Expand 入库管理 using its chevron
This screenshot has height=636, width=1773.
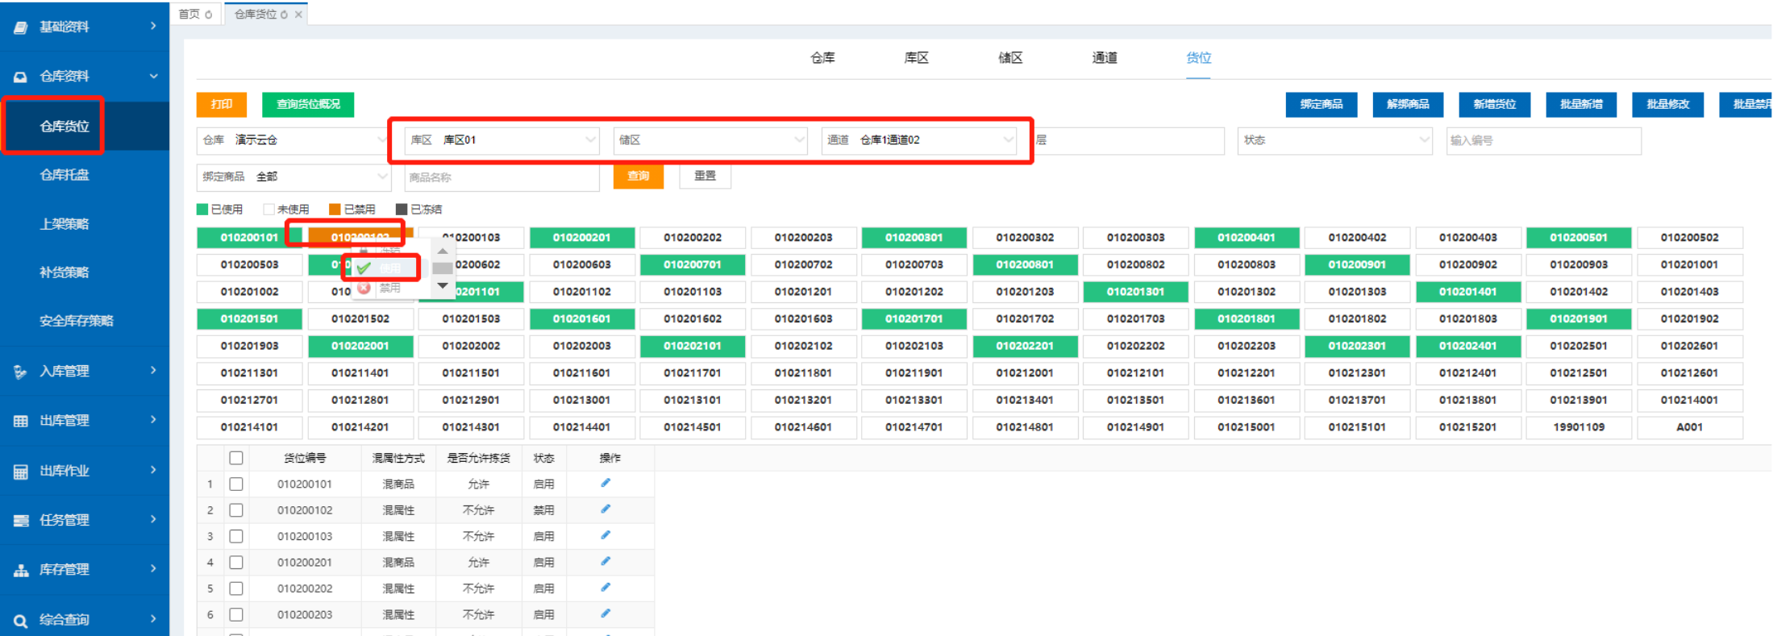[153, 370]
